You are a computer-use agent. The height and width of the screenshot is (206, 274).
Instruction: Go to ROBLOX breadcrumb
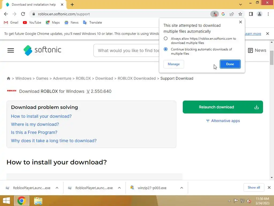pyautogui.click(x=83, y=79)
